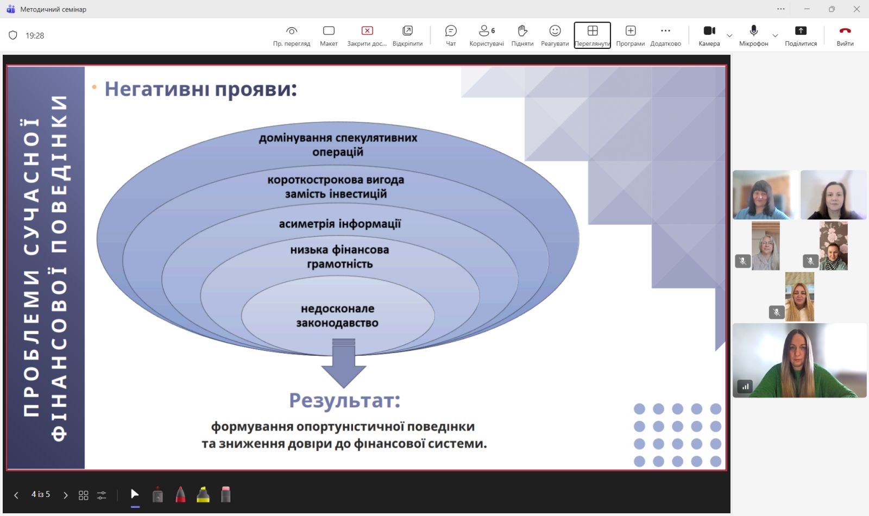
Task: Expand microphone options dropdown arrow
Action: click(x=775, y=36)
